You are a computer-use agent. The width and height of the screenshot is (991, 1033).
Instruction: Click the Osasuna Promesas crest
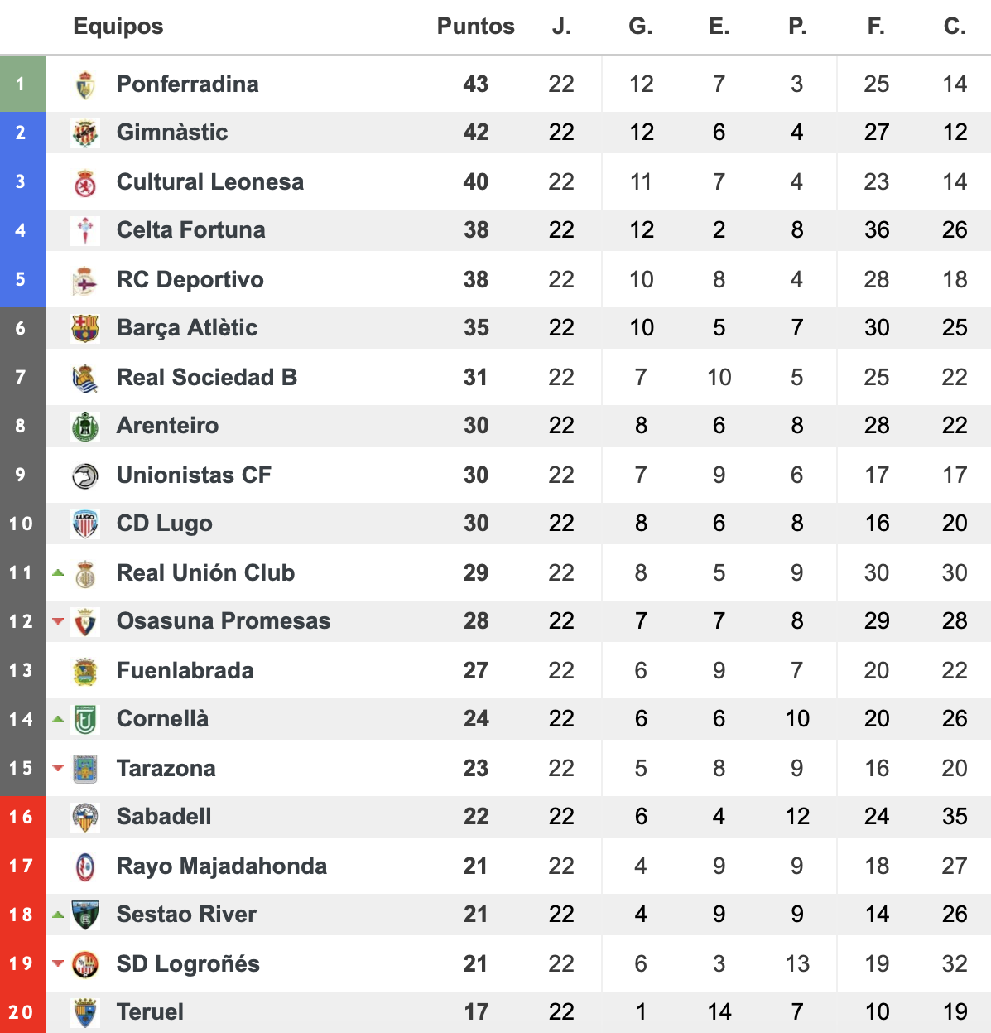pyautogui.click(x=85, y=622)
